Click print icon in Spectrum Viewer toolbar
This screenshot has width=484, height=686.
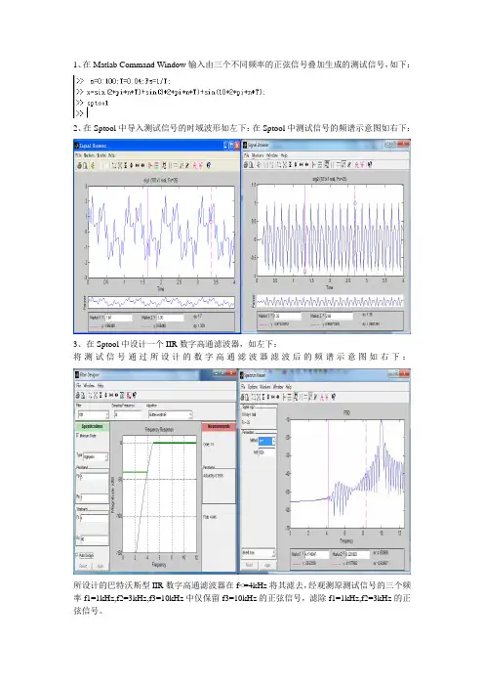point(243,397)
